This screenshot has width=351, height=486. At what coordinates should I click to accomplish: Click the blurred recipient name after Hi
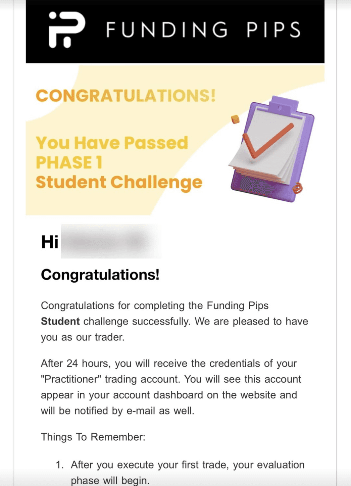click(111, 241)
